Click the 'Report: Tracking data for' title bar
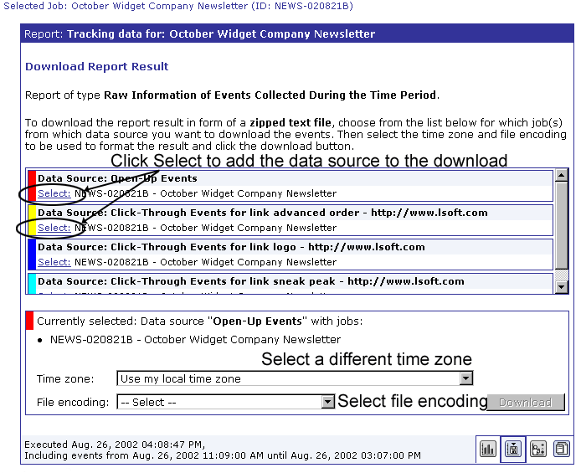Image resolution: width=581 pixels, height=473 pixels. coord(297,33)
